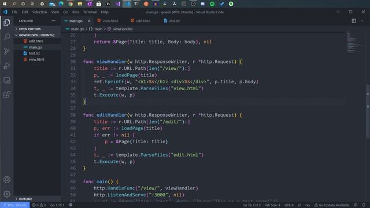Open Microsoft Store from the taskbar
The width and height of the screenshot is (370, 208).
99,4
